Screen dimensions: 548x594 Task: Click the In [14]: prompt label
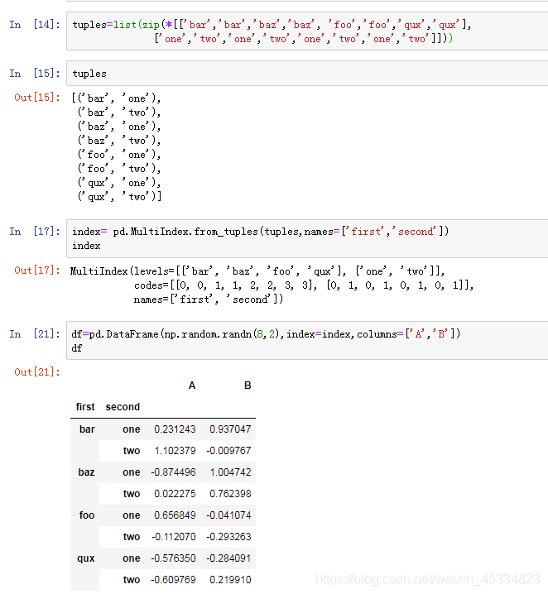pos(35,25)
